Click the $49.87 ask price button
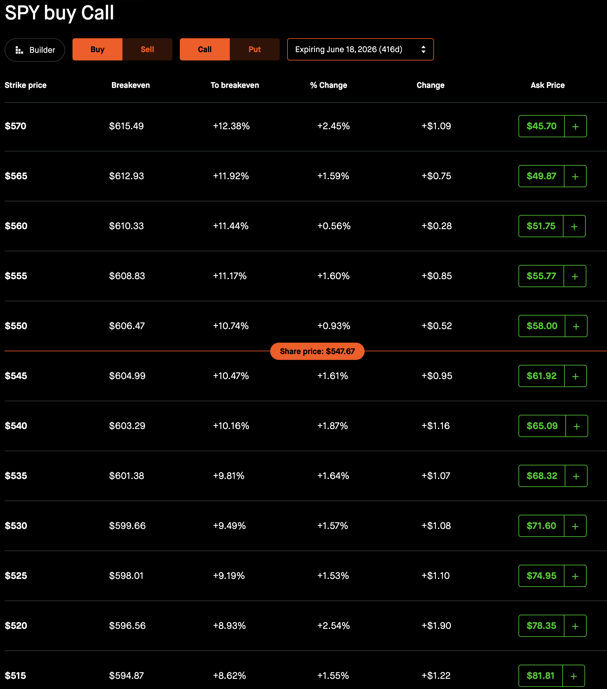This screenshot has width=607, height=689. point(541,176)
